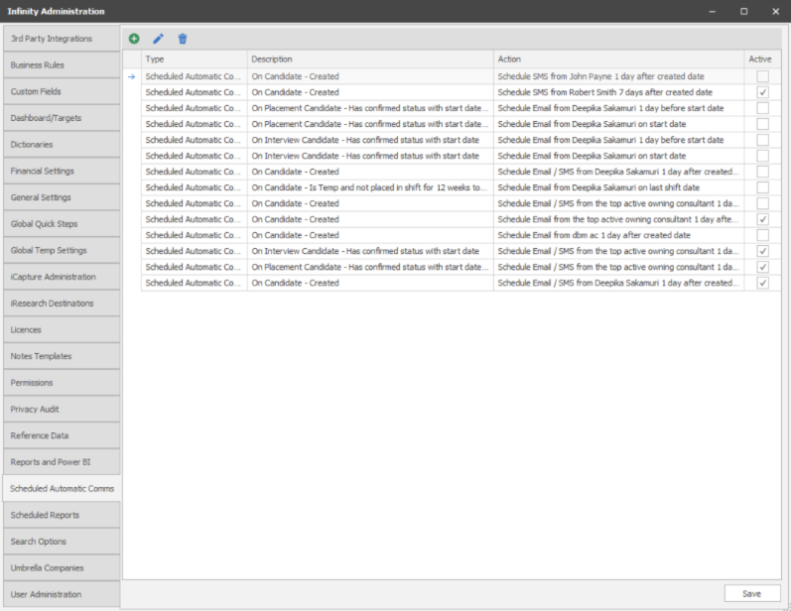Sort by the Type column header
The image size is (791, 611).
tap(194, 60)
